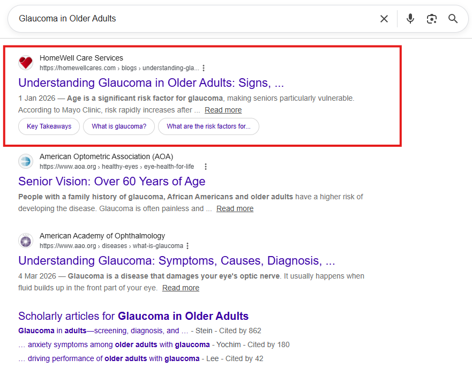This screenshot has height=375, width=472.
Task: Open 'Understanding Glaucoma: Symptoms, Causes, Diagnosis' result
Action: (177, 261)
